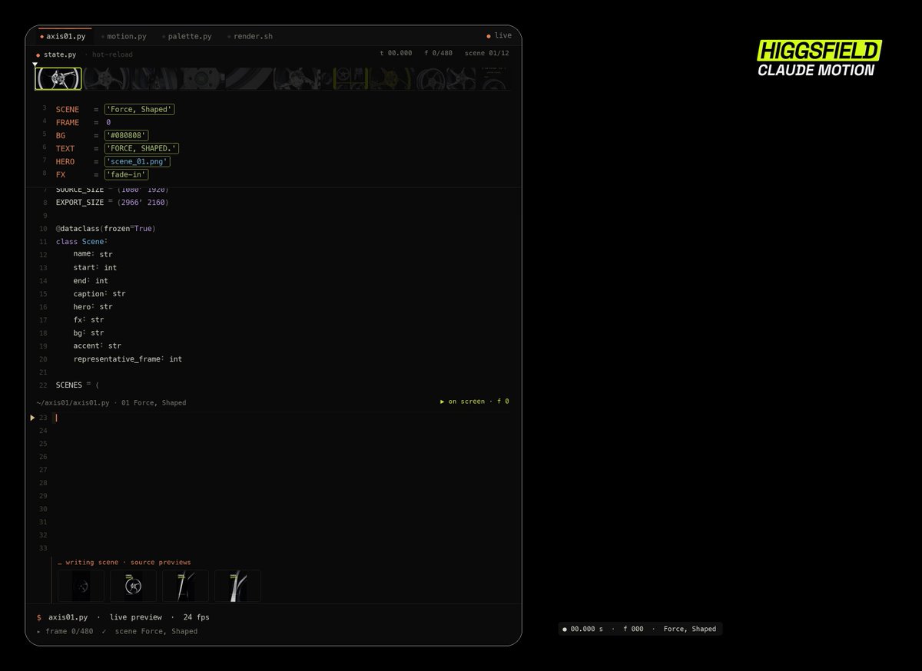Click the t 00.000 time readout
The image size is (922, 671).
click(x=396, y=53)
